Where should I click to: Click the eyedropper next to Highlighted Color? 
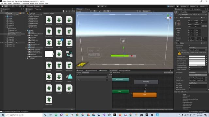coord(206,58)
